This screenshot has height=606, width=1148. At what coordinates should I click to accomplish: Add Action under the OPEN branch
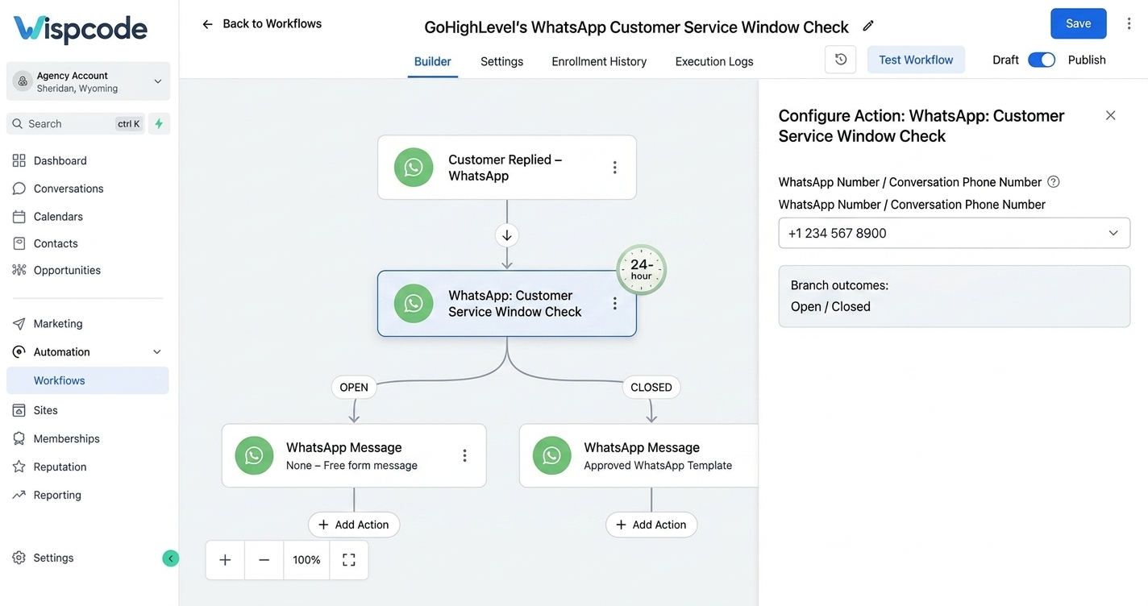(354, 525)
